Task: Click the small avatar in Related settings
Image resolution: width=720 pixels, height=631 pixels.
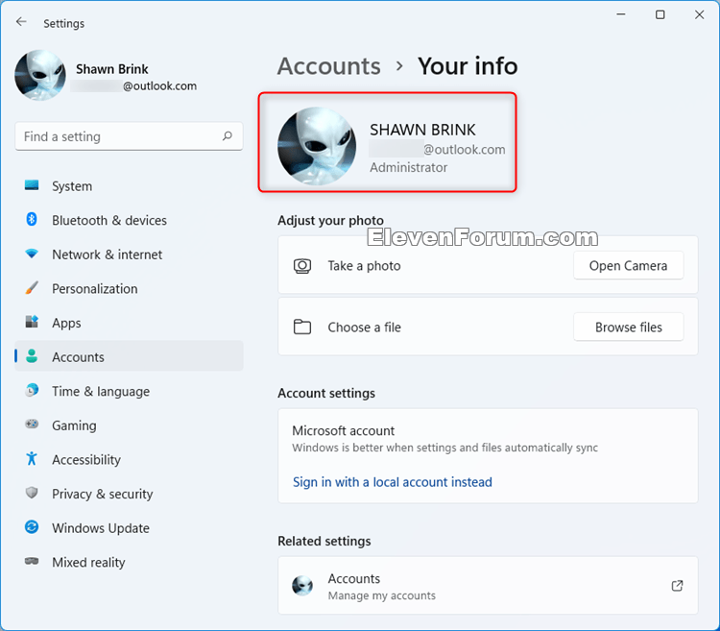Action: point(302,586)
